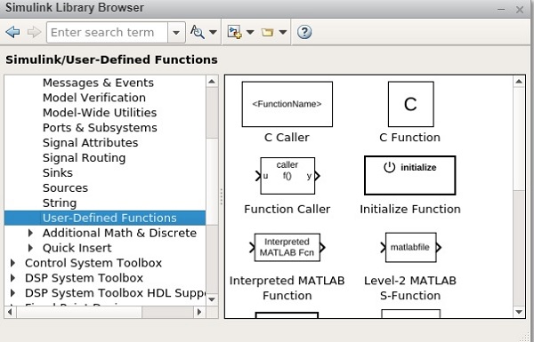The image size is (534, 342).
Task: Open the new model dropdown arrow
Action: (250, 32)
